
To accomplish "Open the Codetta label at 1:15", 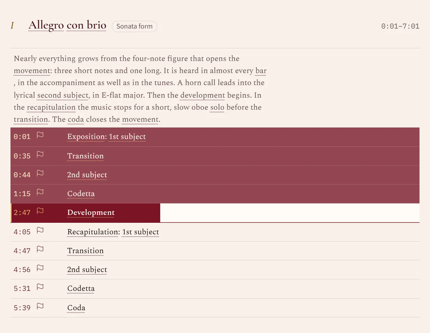I will pyautogui.click(x=81, y=193).
